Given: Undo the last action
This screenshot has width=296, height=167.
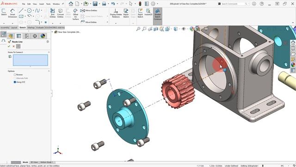Looking at the screenshot, I should [113, 4].
